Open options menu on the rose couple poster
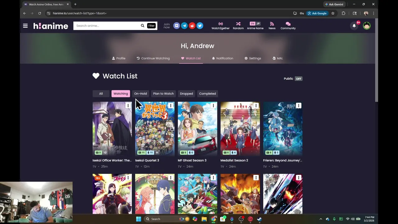 [x=170, y=178]
